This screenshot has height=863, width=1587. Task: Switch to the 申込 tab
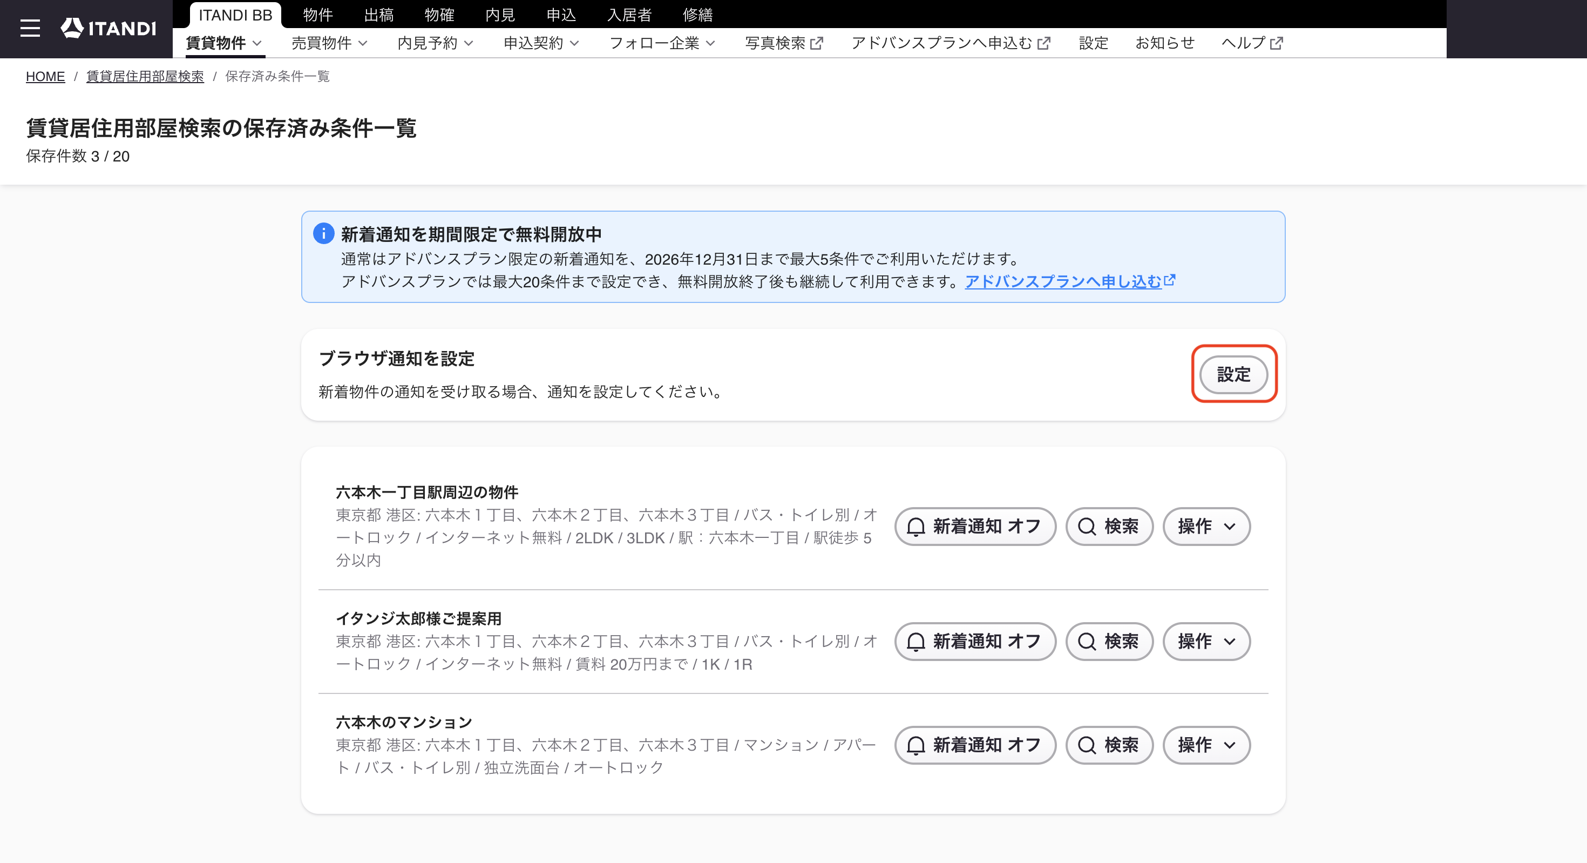(561, 15)
